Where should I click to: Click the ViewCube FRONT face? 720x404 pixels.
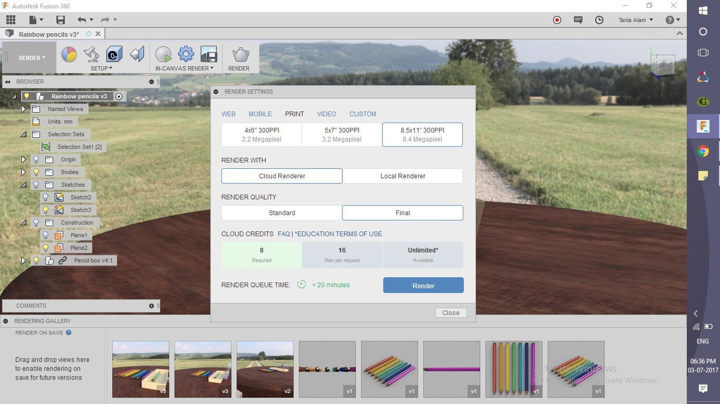(x=666, y=65)
